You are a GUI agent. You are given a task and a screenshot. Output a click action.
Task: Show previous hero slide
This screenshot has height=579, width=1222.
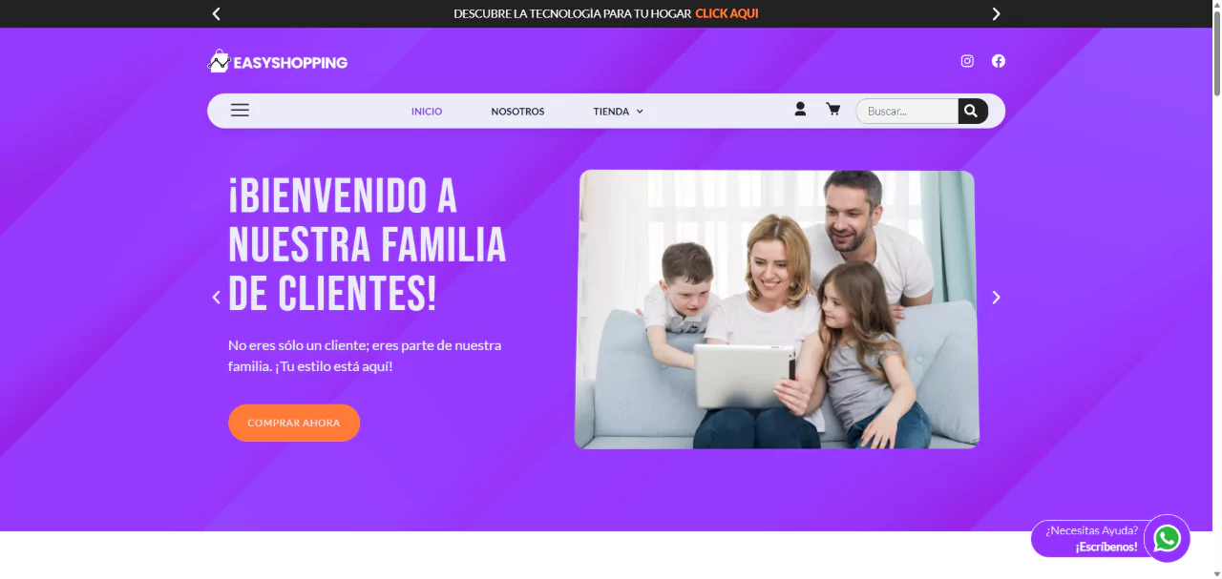pyautogui.click(x=216, y=298)
